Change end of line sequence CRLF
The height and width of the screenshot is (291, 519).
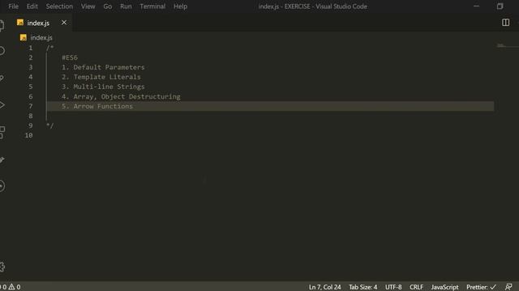[416, 287]
